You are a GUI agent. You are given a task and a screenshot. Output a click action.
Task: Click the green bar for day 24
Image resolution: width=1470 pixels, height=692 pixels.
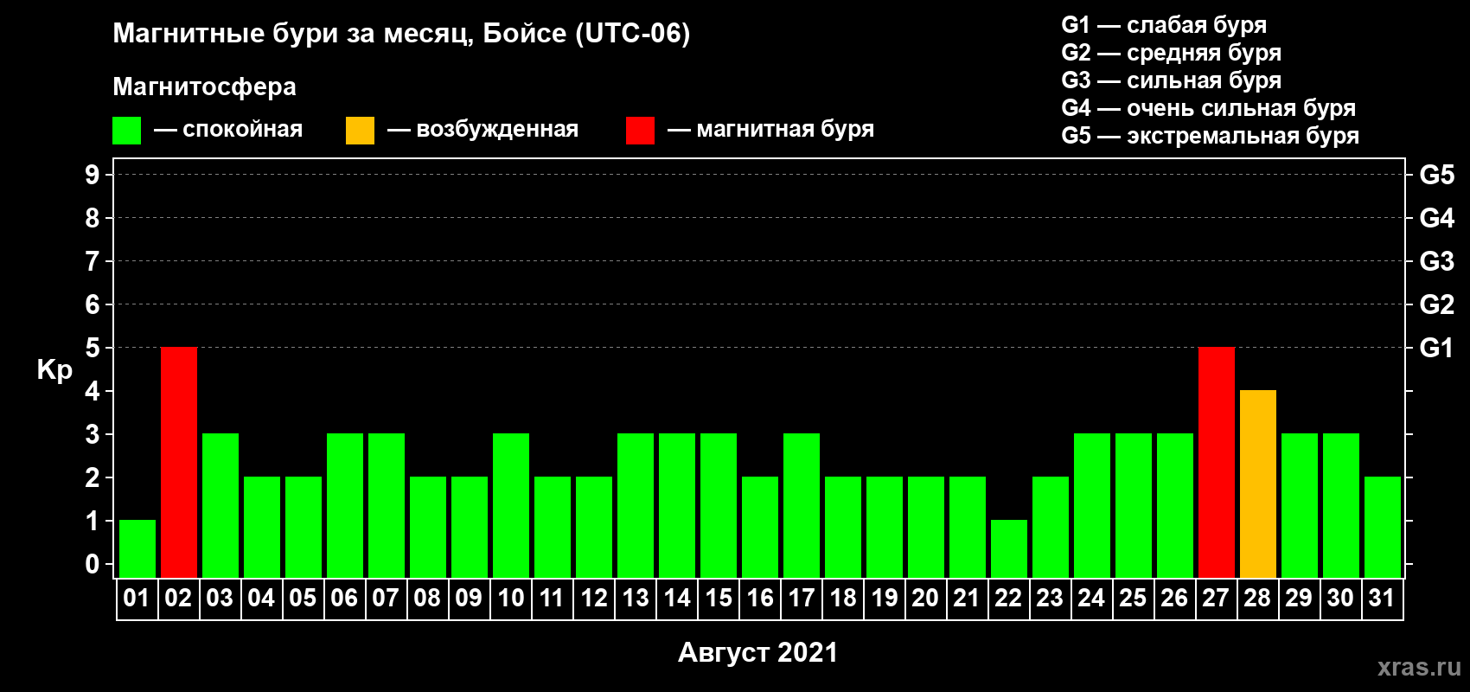1092,505
